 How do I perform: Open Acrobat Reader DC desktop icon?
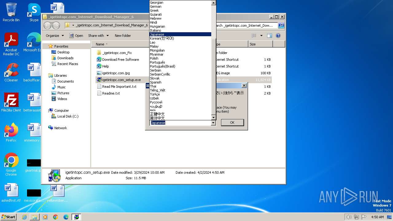pos(11,44)
